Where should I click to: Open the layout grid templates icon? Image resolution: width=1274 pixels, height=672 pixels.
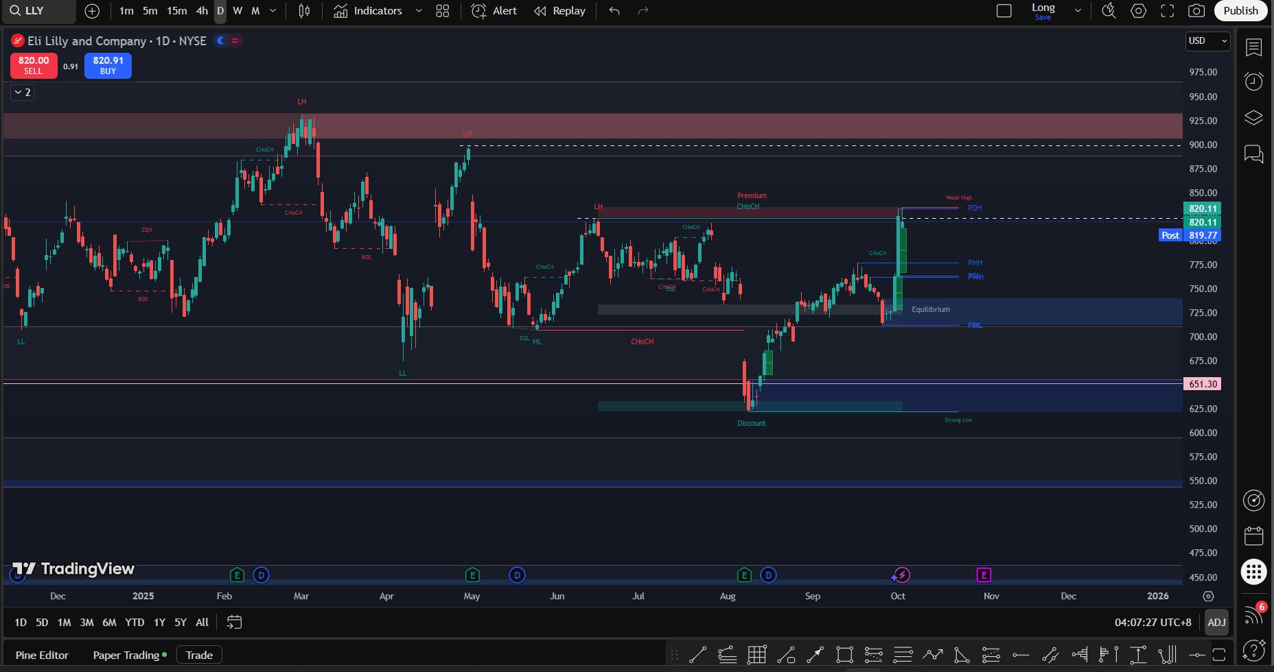443,11
